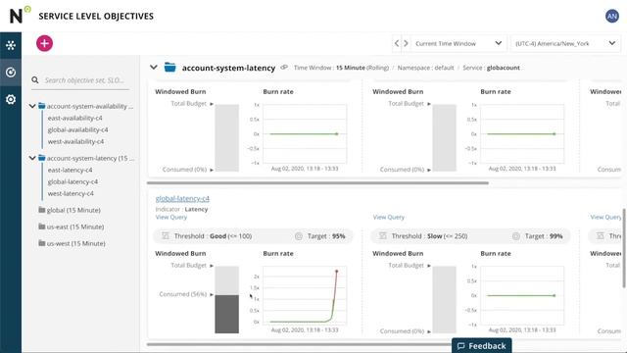Screen dimensions: 627x353
Task: Click the search magnifier icon
Action: [x=35, y=80]
